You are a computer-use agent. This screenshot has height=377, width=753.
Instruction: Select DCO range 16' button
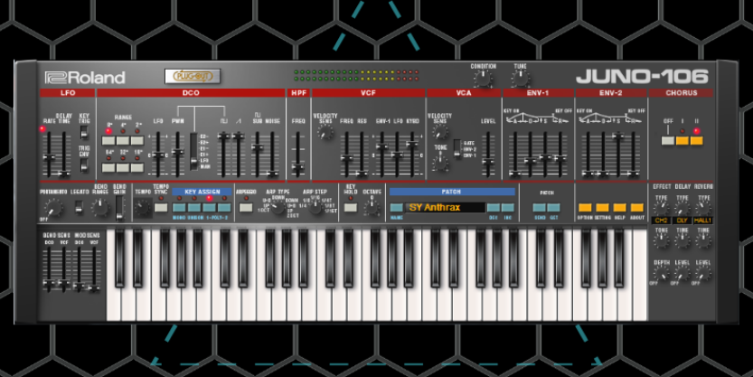[137, 167]
